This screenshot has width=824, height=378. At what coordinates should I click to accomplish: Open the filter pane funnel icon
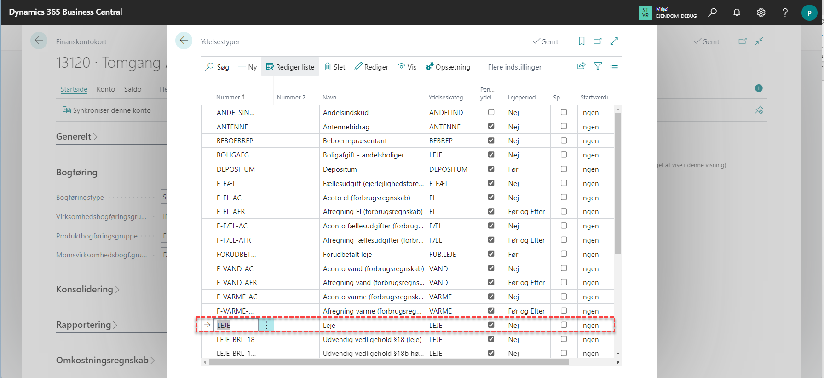598,66
